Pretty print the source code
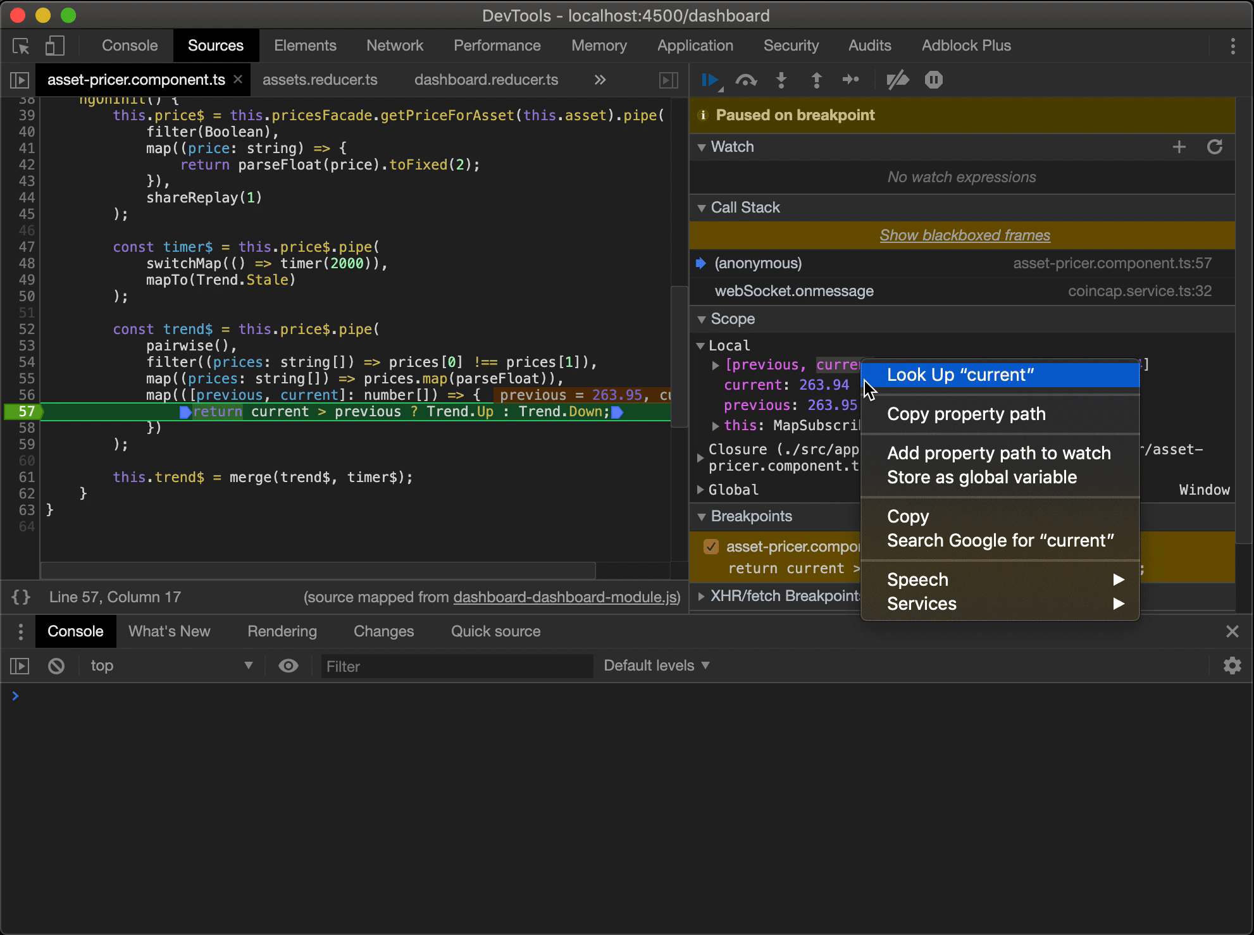1254x935 pixels. (x=21, y=597)
